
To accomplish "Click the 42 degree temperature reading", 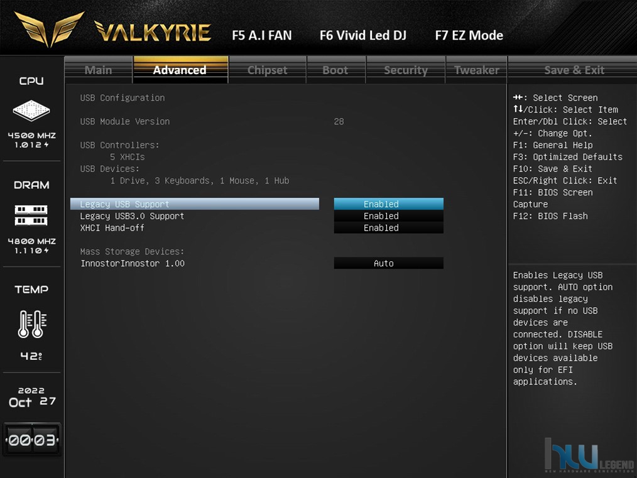I will pyautogui.click(x=31, y=356).
